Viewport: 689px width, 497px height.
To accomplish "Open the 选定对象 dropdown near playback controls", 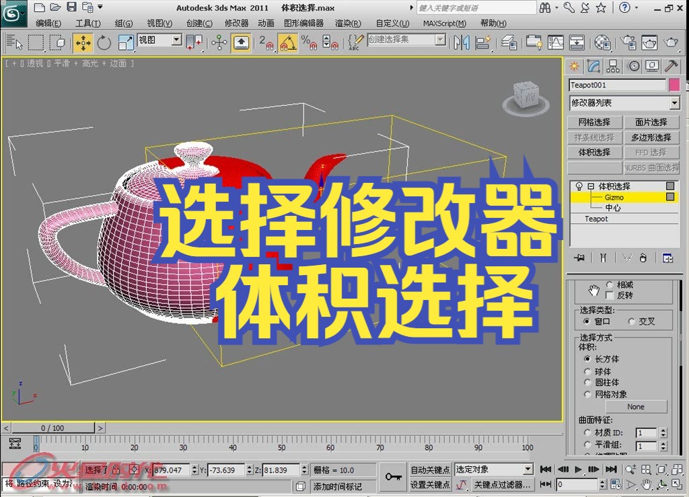I will pos(493,469).
